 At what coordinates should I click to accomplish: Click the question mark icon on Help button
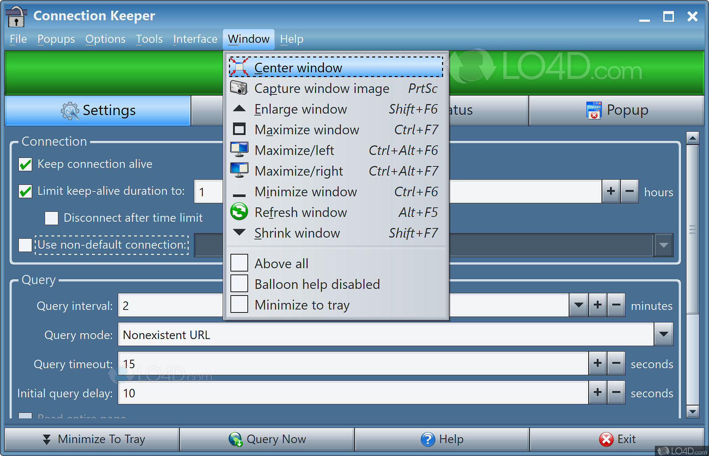click(x=428, y=439)
